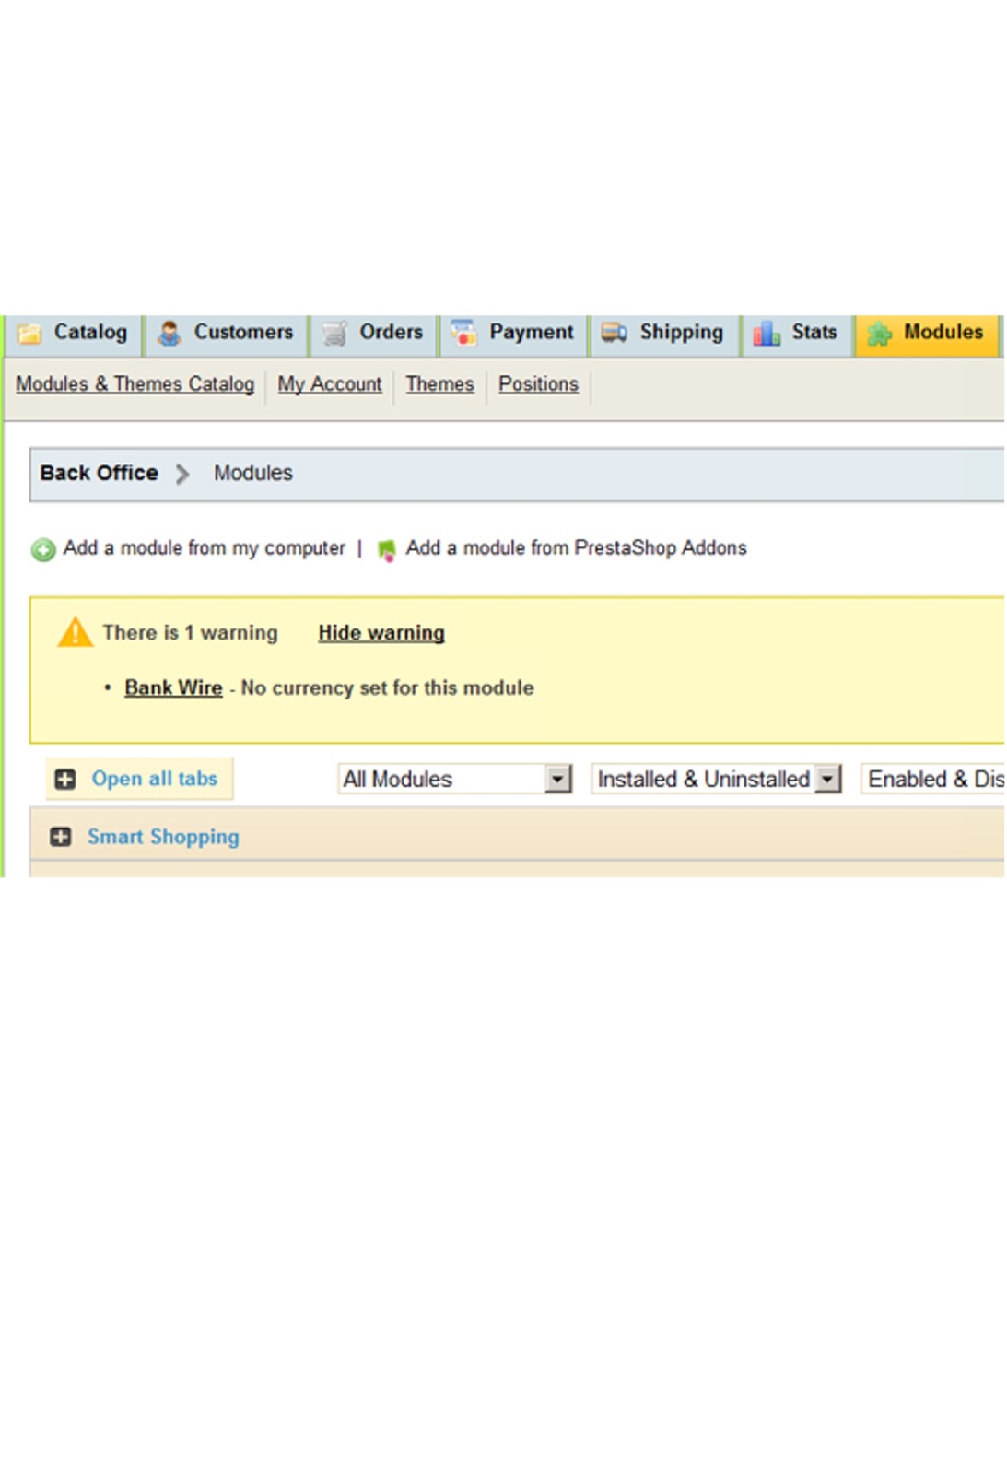
Task: Click the 'There is 1 warning' text
Action: 190,633
